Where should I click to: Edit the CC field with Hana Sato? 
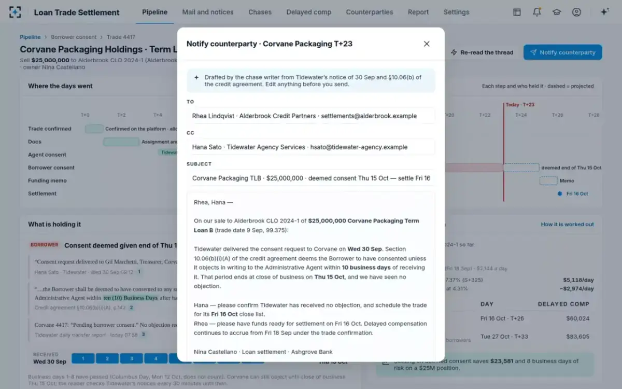tap(311, 147)
